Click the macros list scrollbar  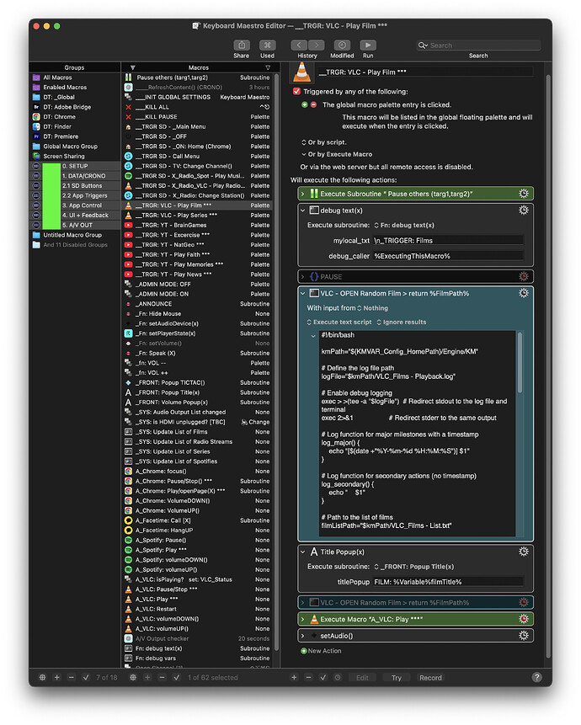pos(276,360)
